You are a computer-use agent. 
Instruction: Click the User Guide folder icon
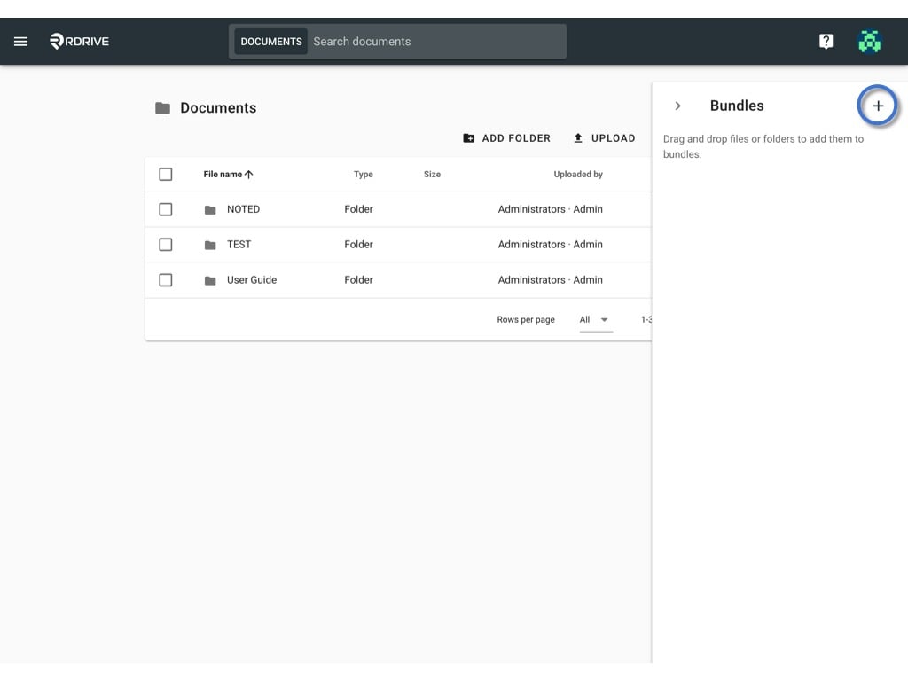(x=210, y=280)
